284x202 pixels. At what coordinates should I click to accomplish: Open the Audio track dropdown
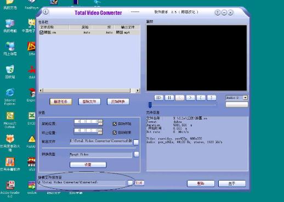click(x=245, y=98)
